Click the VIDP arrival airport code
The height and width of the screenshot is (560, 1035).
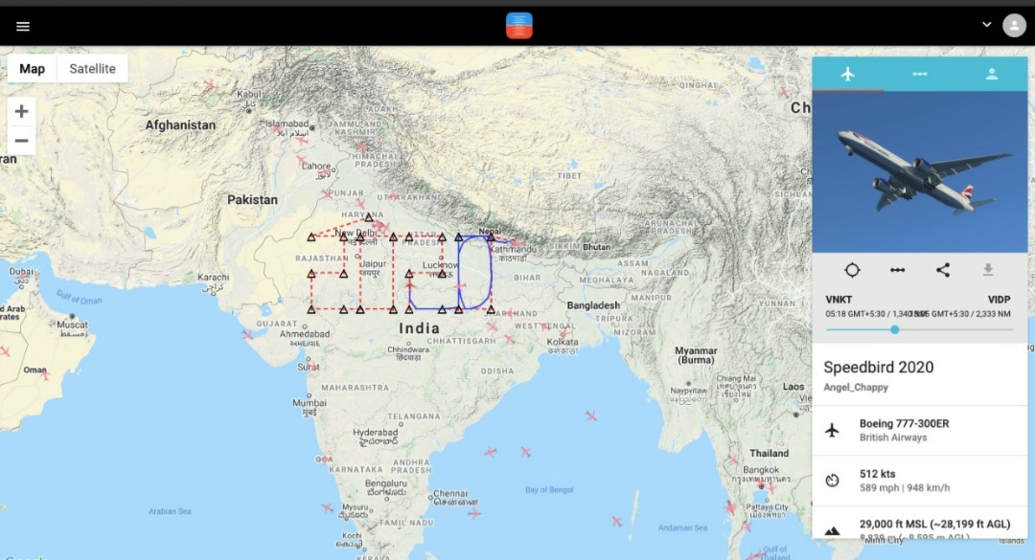(x=999, y=300)
